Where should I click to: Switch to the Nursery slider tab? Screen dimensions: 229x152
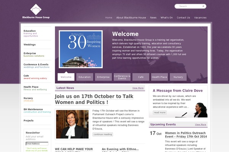pos(178,77)
